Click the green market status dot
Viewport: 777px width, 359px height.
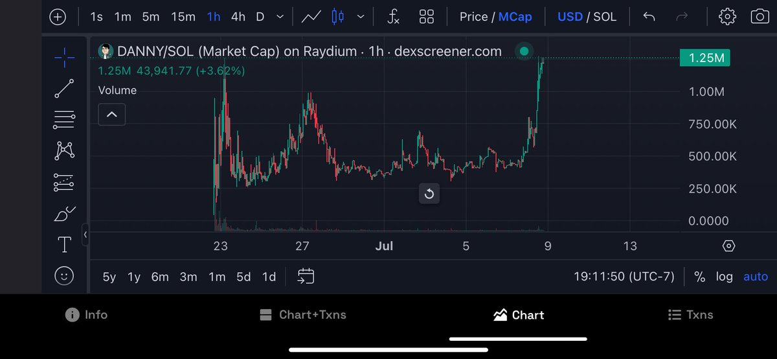coord(524,51)
